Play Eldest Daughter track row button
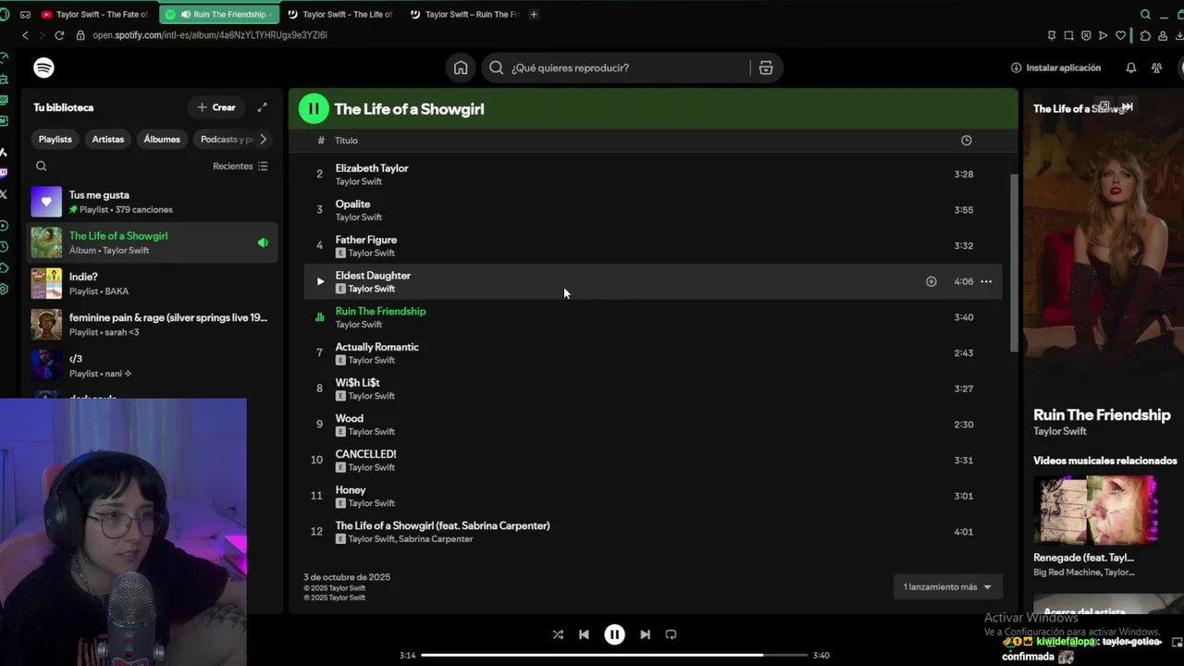The height and width of the screenshot is (666, 1184). pyautogui.click(x=320, y=281)
